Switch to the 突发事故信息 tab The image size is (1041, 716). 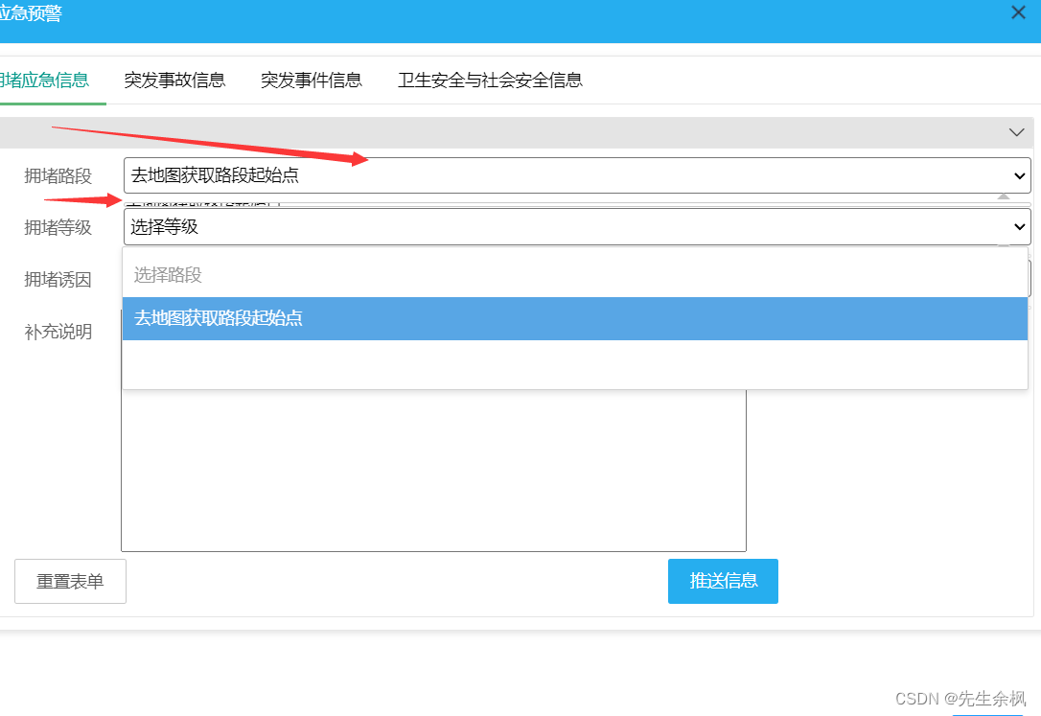pos(174,81)
